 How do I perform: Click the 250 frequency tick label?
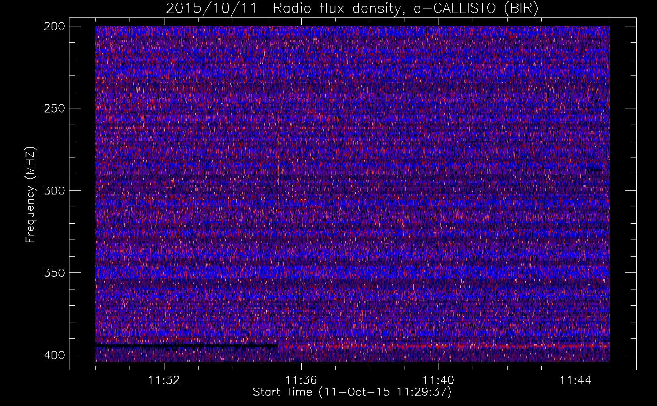[54, 108]
